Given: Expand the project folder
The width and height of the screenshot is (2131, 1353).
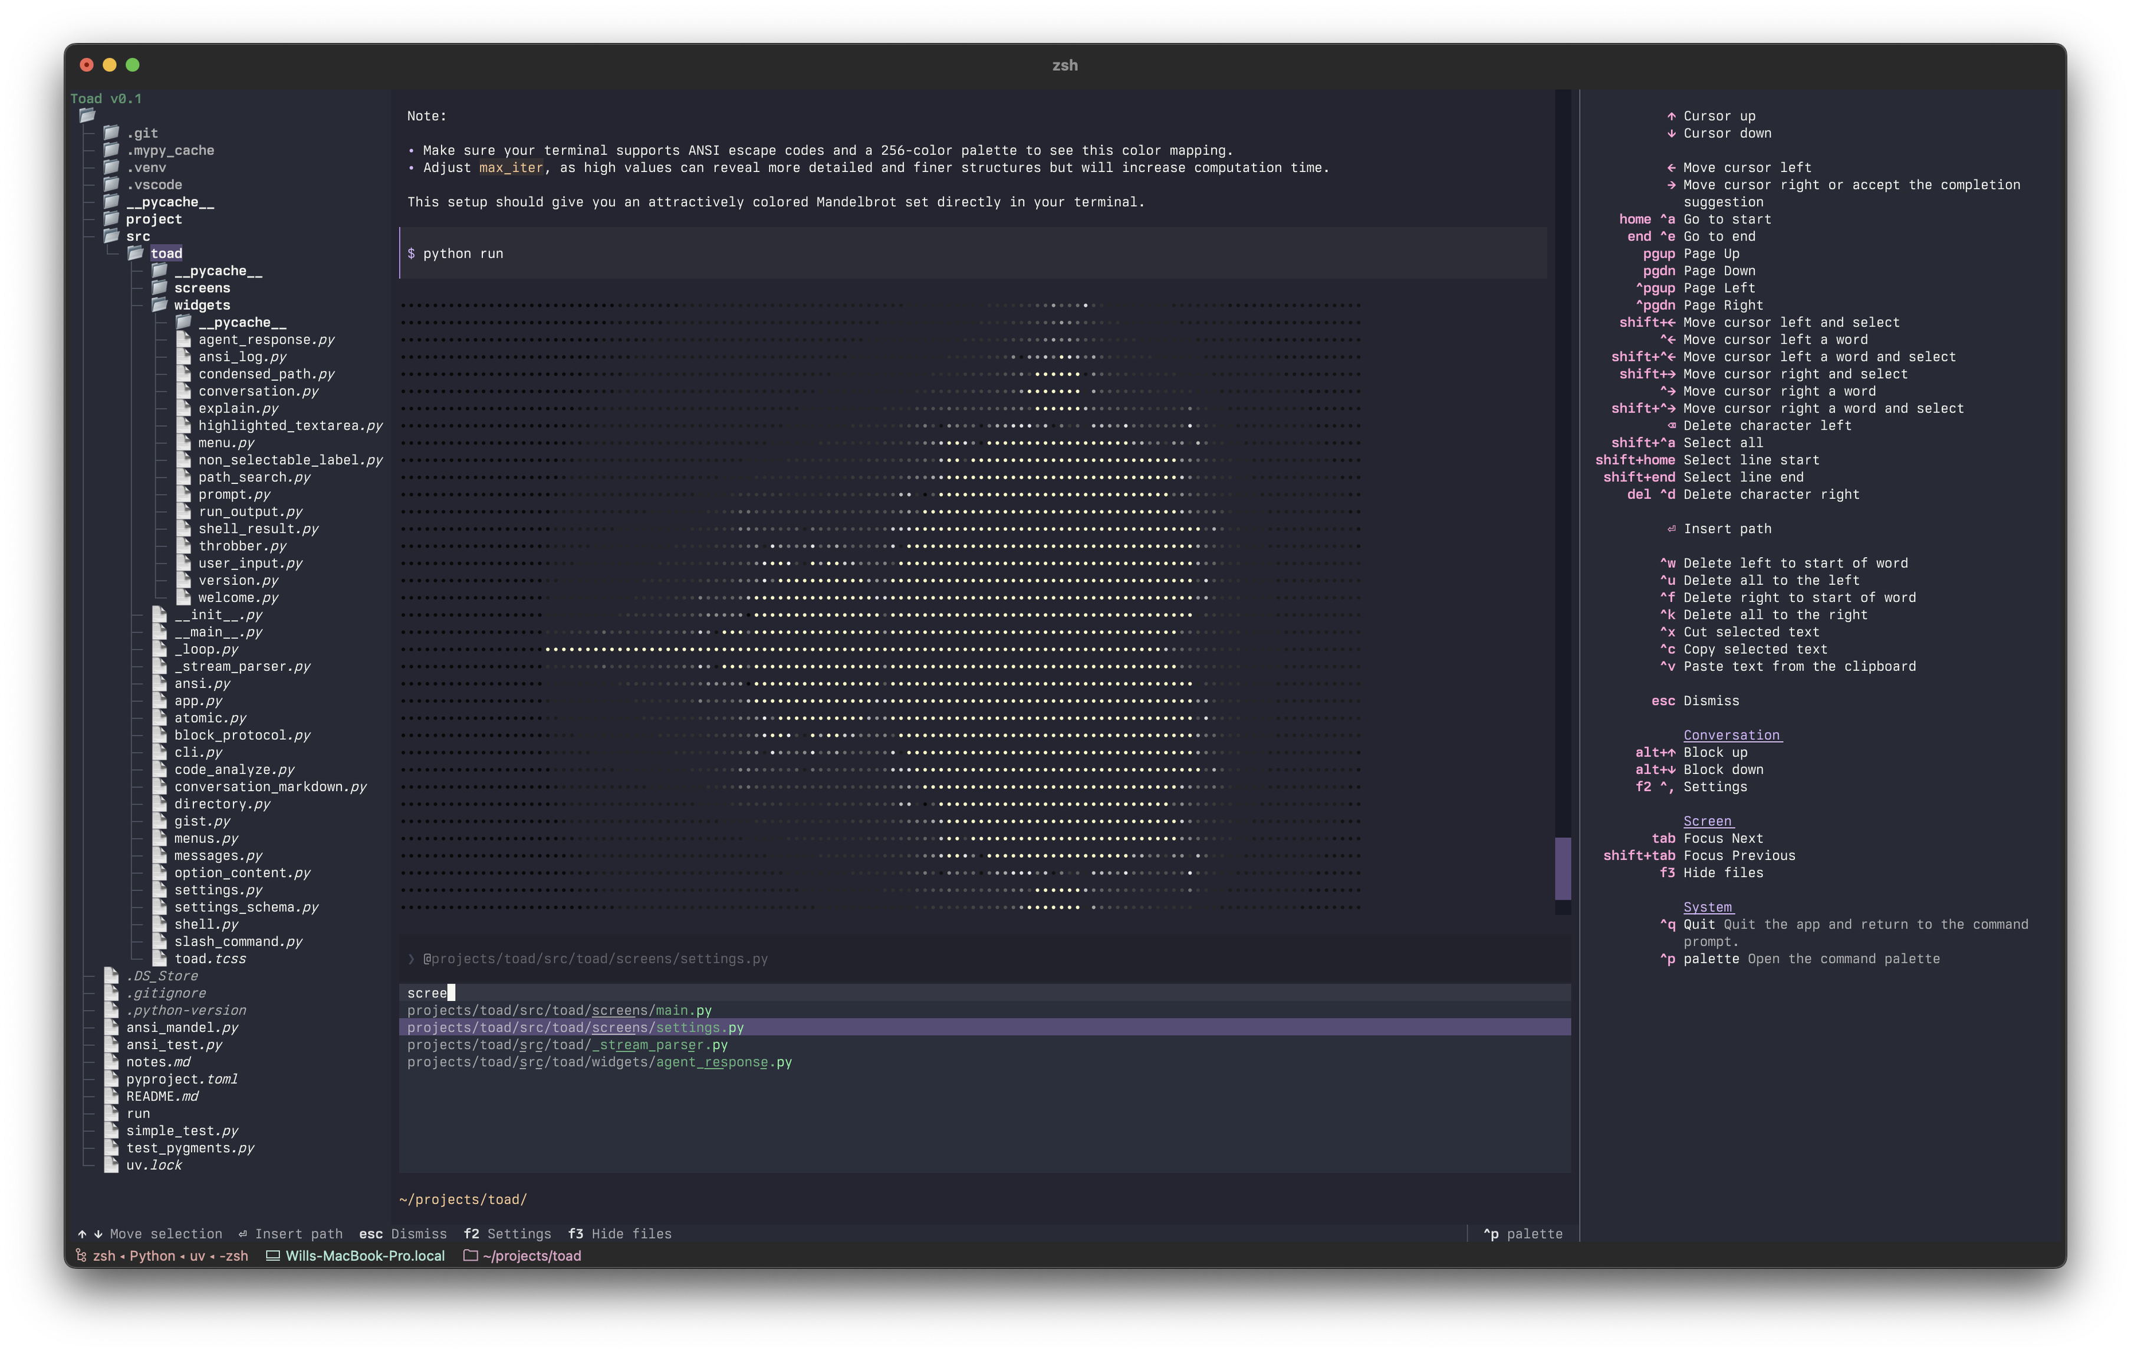Looking at the screenshot, I should pyautogui.click(x=153, y=219).
